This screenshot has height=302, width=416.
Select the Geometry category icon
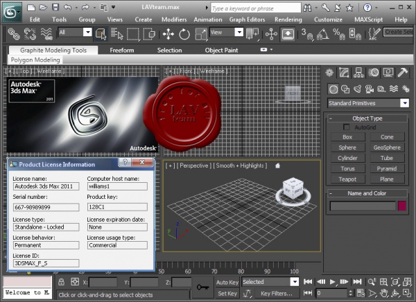pos(333,89)
